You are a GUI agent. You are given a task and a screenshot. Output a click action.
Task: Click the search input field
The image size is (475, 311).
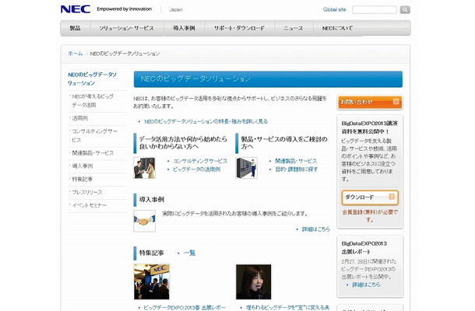[x=375, y=9]
